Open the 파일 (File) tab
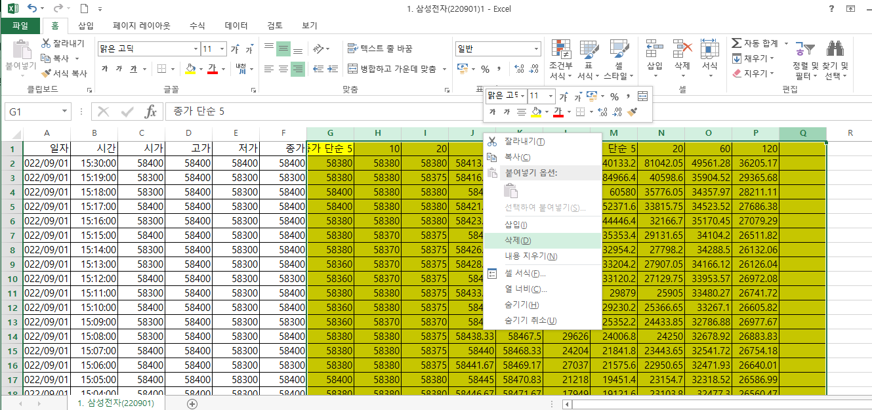Image resolution: width=872 pixels, height=410 pixels. (20, 26)
